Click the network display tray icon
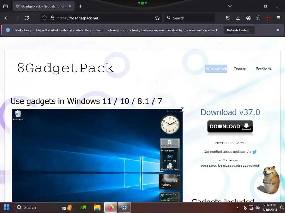The image size is (285, 213). click(251, 207)
